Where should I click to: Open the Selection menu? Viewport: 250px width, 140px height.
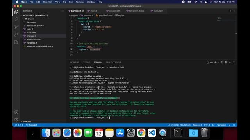click(x=48, y=2)
